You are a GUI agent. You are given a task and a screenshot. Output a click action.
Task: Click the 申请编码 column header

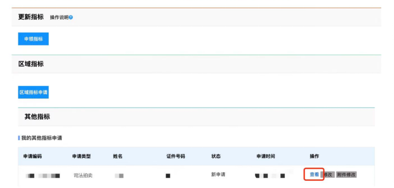pos(33,157)
